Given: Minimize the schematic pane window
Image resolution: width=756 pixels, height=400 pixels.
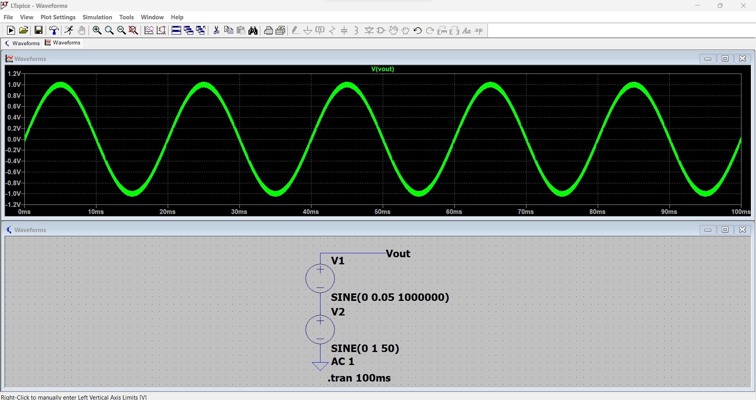Looking at the screenshot, I should (x=708, y=230).
